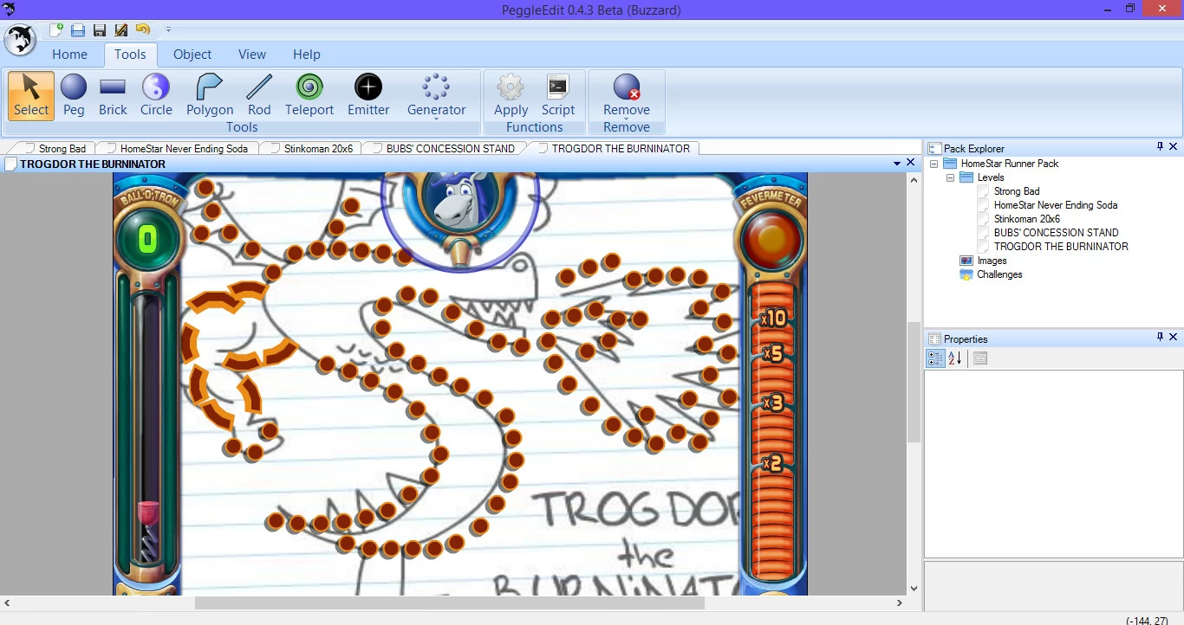Select the Challenges node in Pack Explorer

pos(999,274)
